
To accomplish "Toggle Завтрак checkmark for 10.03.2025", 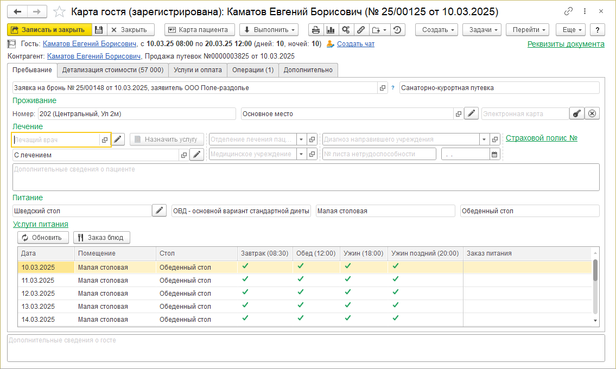I will pyautogui.click(x=245, y=266).
